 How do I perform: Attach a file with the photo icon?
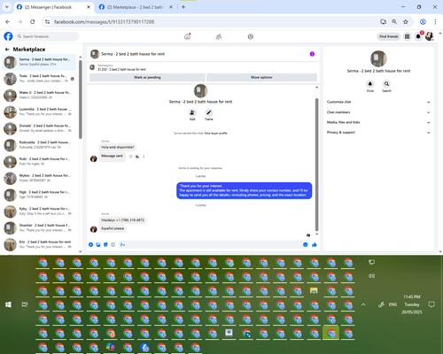[x=98, y=244]
